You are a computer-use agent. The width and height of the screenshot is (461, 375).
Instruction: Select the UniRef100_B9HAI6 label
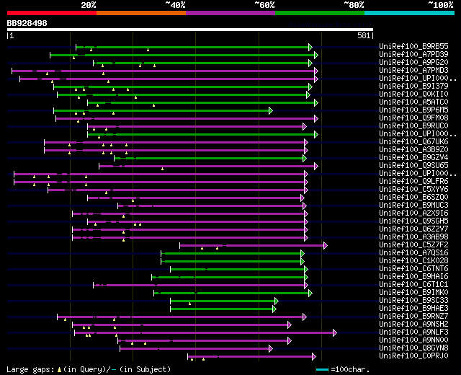click(x=413, y=277)
